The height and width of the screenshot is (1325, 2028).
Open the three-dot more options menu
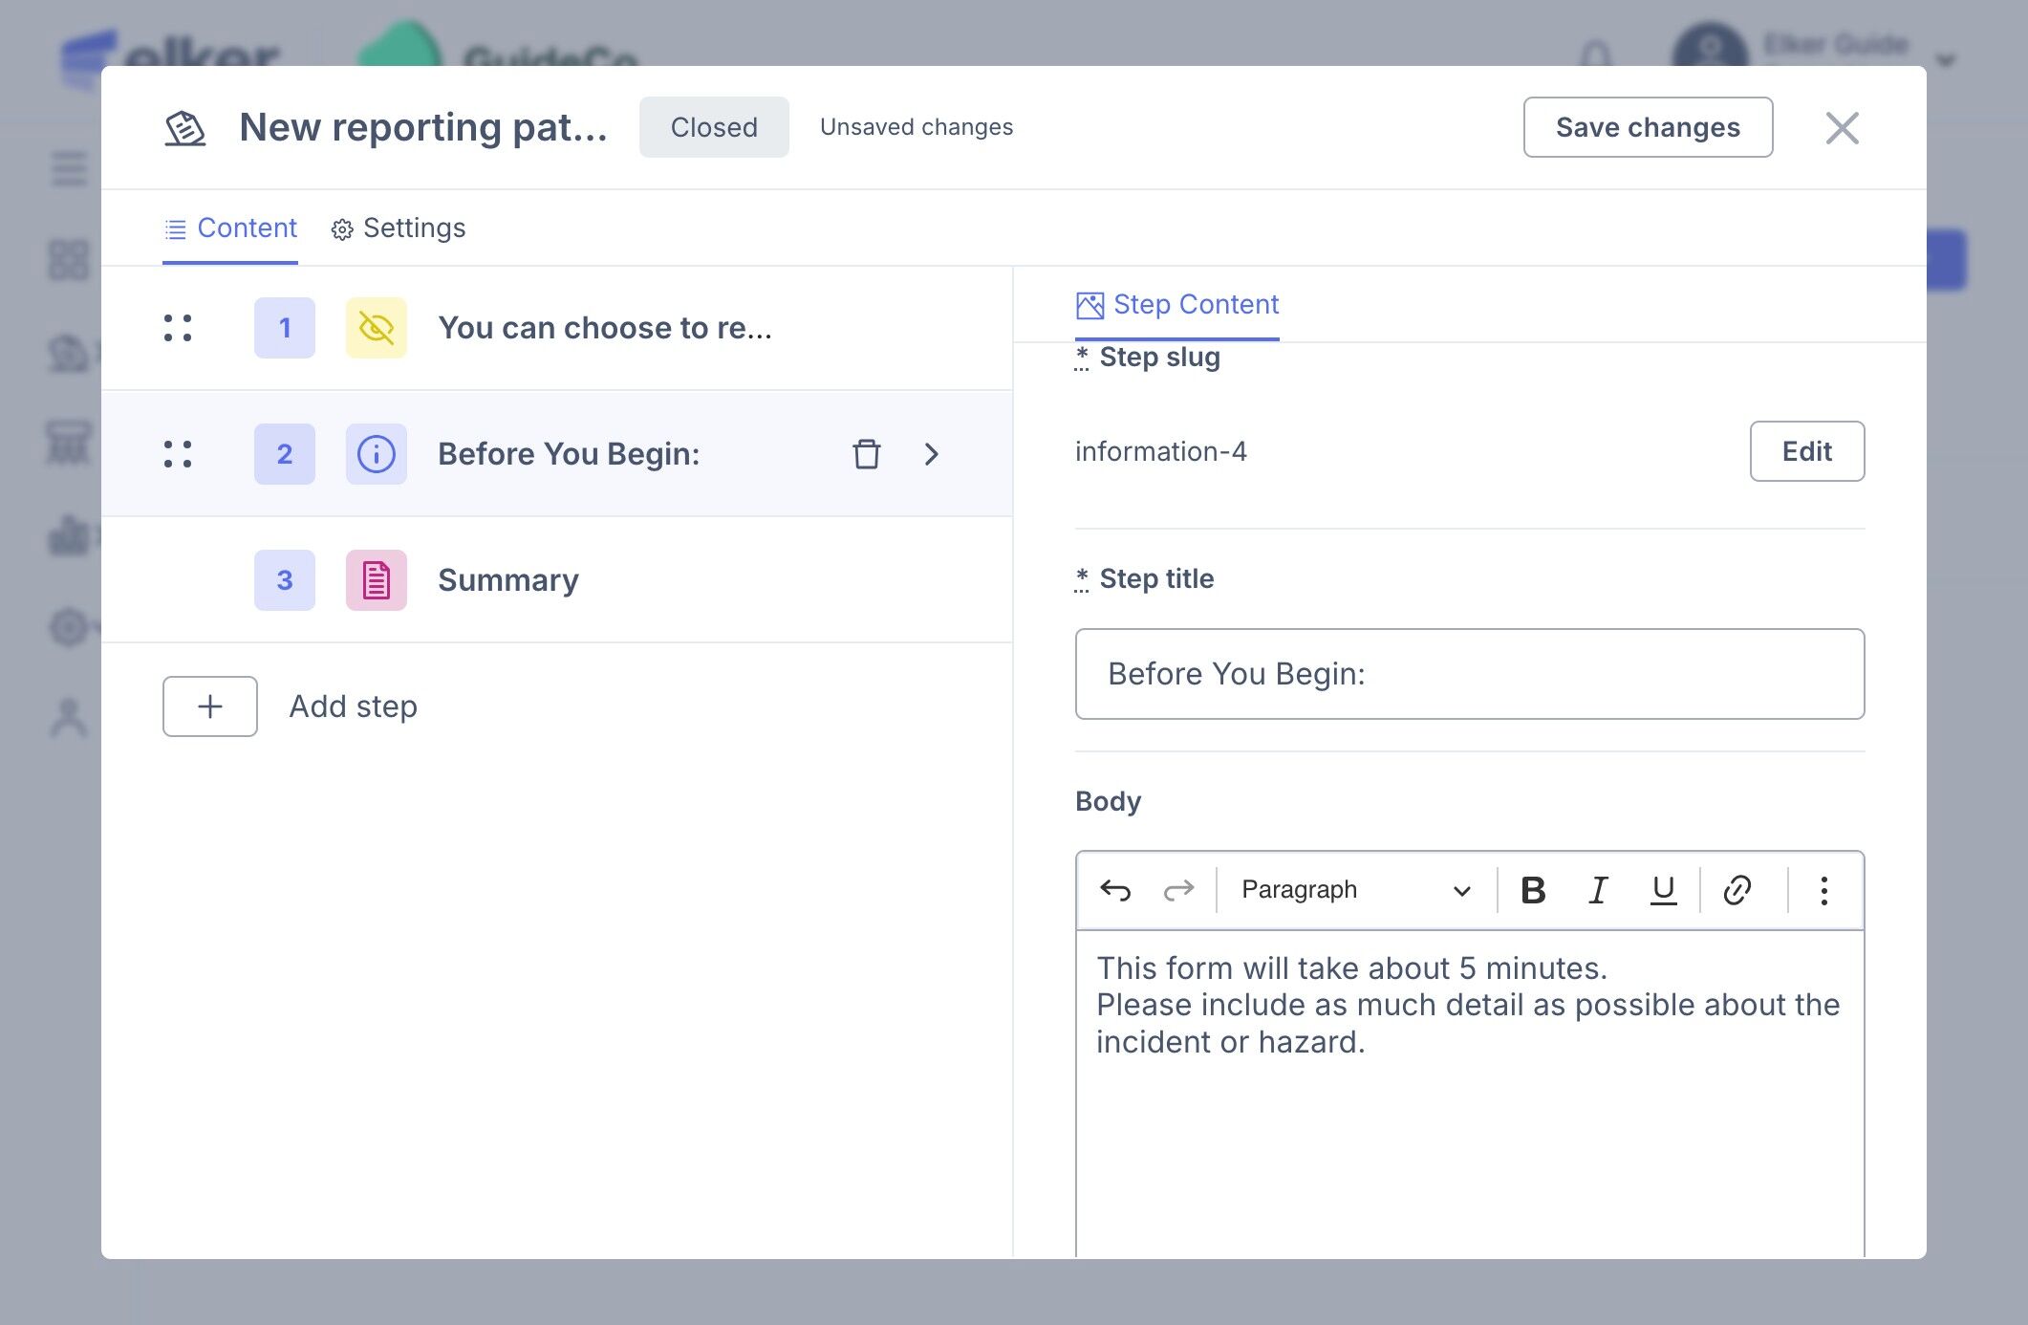(1823, 890)
